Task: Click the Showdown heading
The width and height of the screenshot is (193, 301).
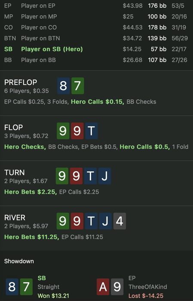Action: tap(19, 261)
